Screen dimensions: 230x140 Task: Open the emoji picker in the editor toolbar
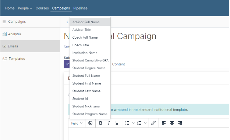91,123
